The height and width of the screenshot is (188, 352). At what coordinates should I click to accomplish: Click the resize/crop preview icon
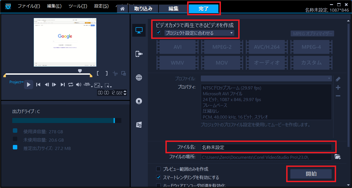[x=97, y=85]
